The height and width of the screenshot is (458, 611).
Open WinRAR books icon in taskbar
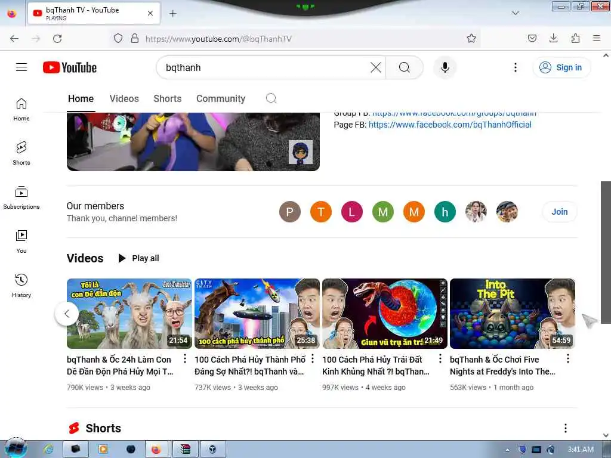185,450
